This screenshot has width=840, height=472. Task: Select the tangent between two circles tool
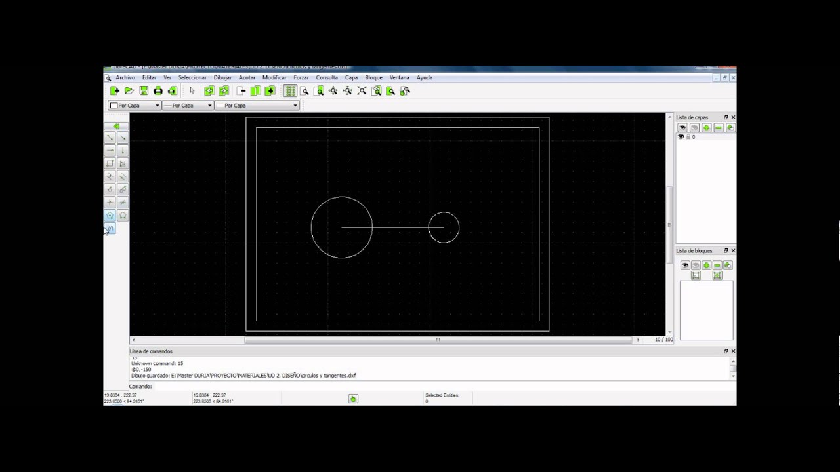pos(123,189)
